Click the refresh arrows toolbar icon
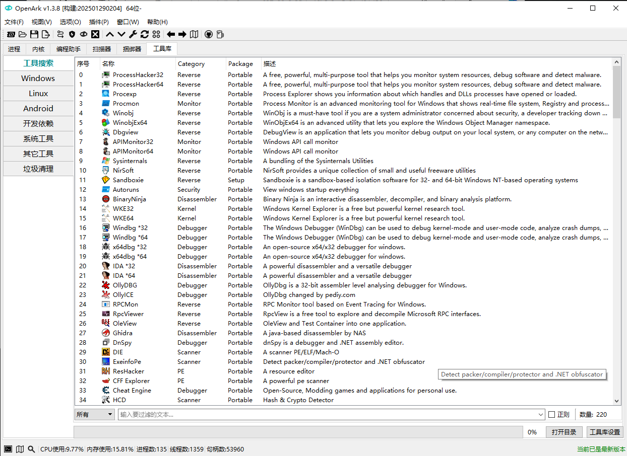The width and height of the screenshot is (627, 456). [145, 34]
